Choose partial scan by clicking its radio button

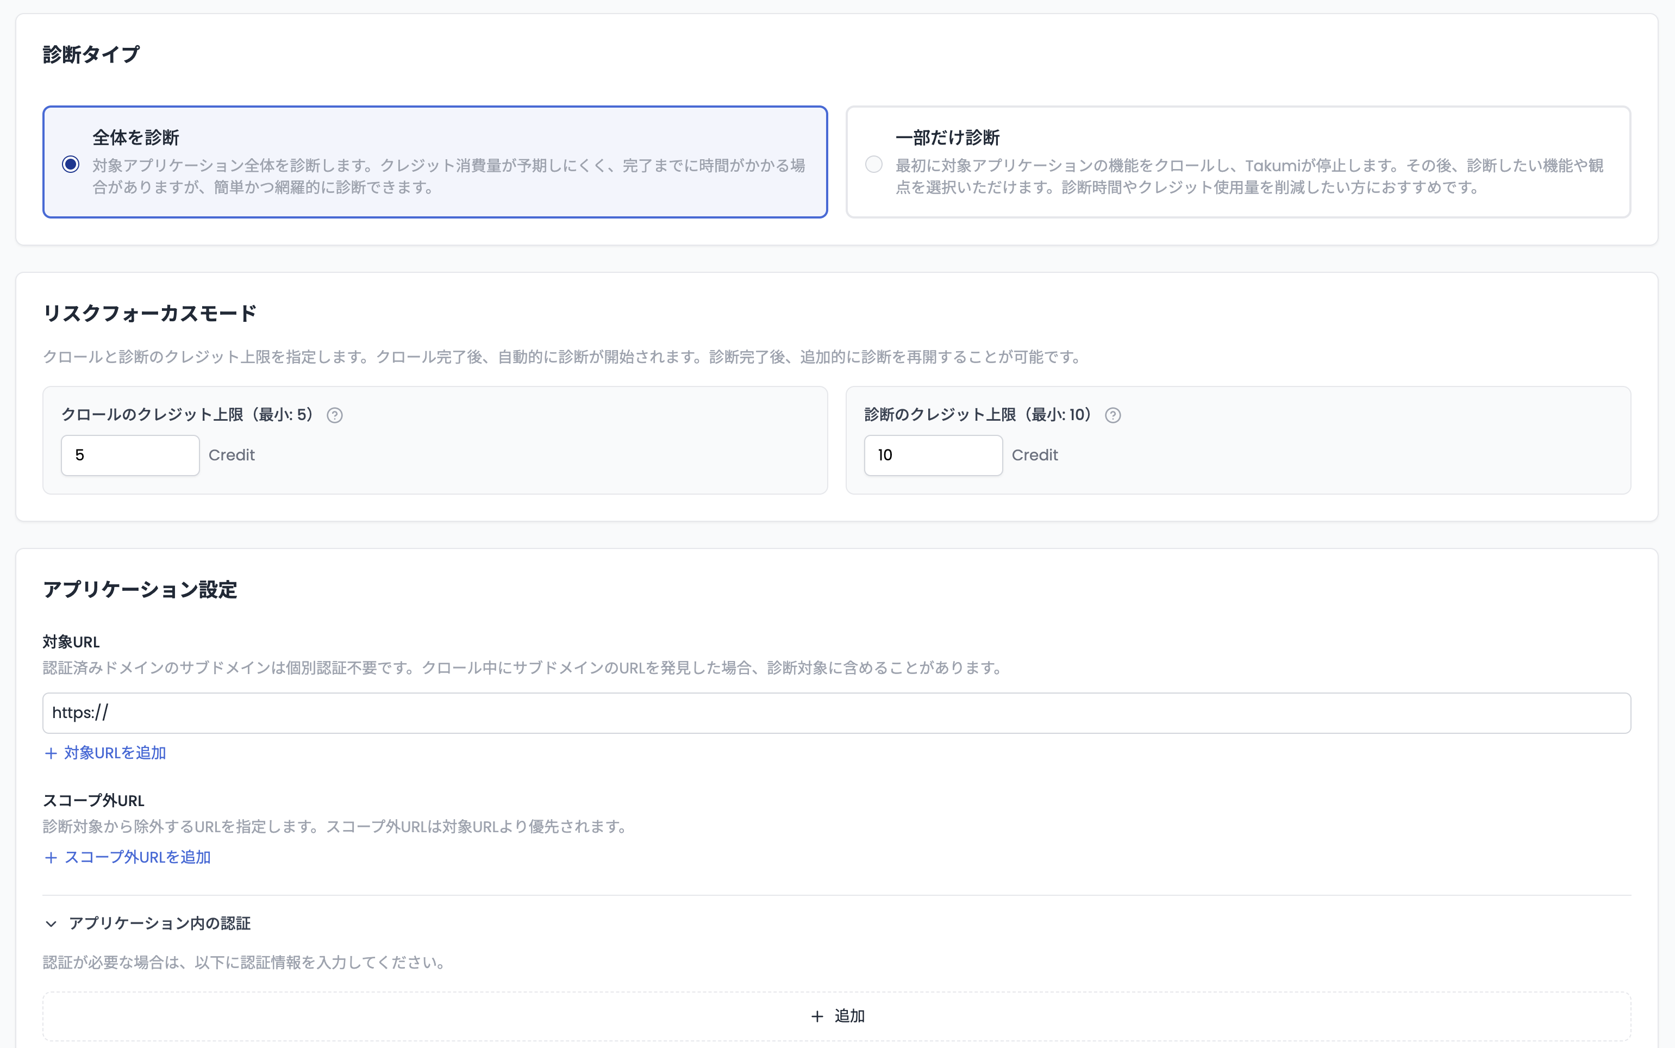click(x=873, y=164)
